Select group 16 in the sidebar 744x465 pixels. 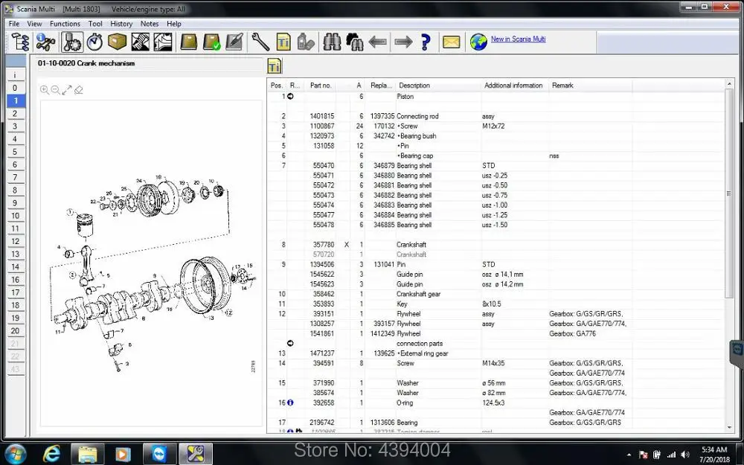(15, 280)
